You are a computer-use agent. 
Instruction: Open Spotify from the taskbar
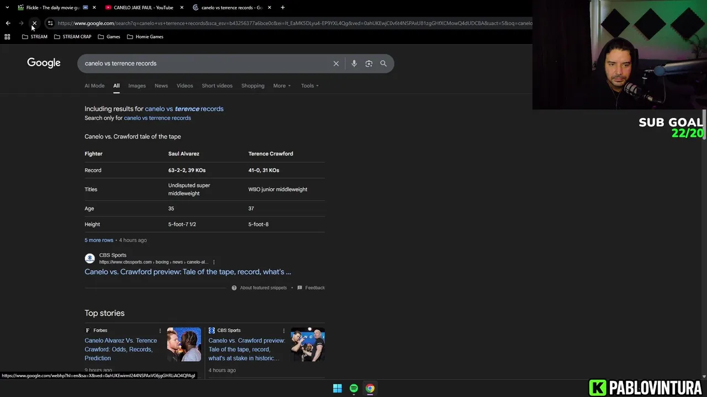353,388
